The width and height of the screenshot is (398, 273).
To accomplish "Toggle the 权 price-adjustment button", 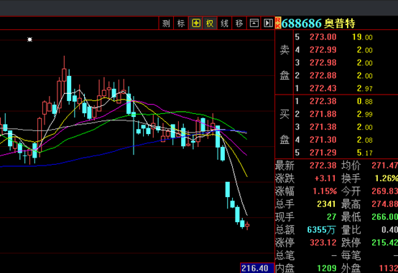I will pyautogui.click(x=210, y=24).
